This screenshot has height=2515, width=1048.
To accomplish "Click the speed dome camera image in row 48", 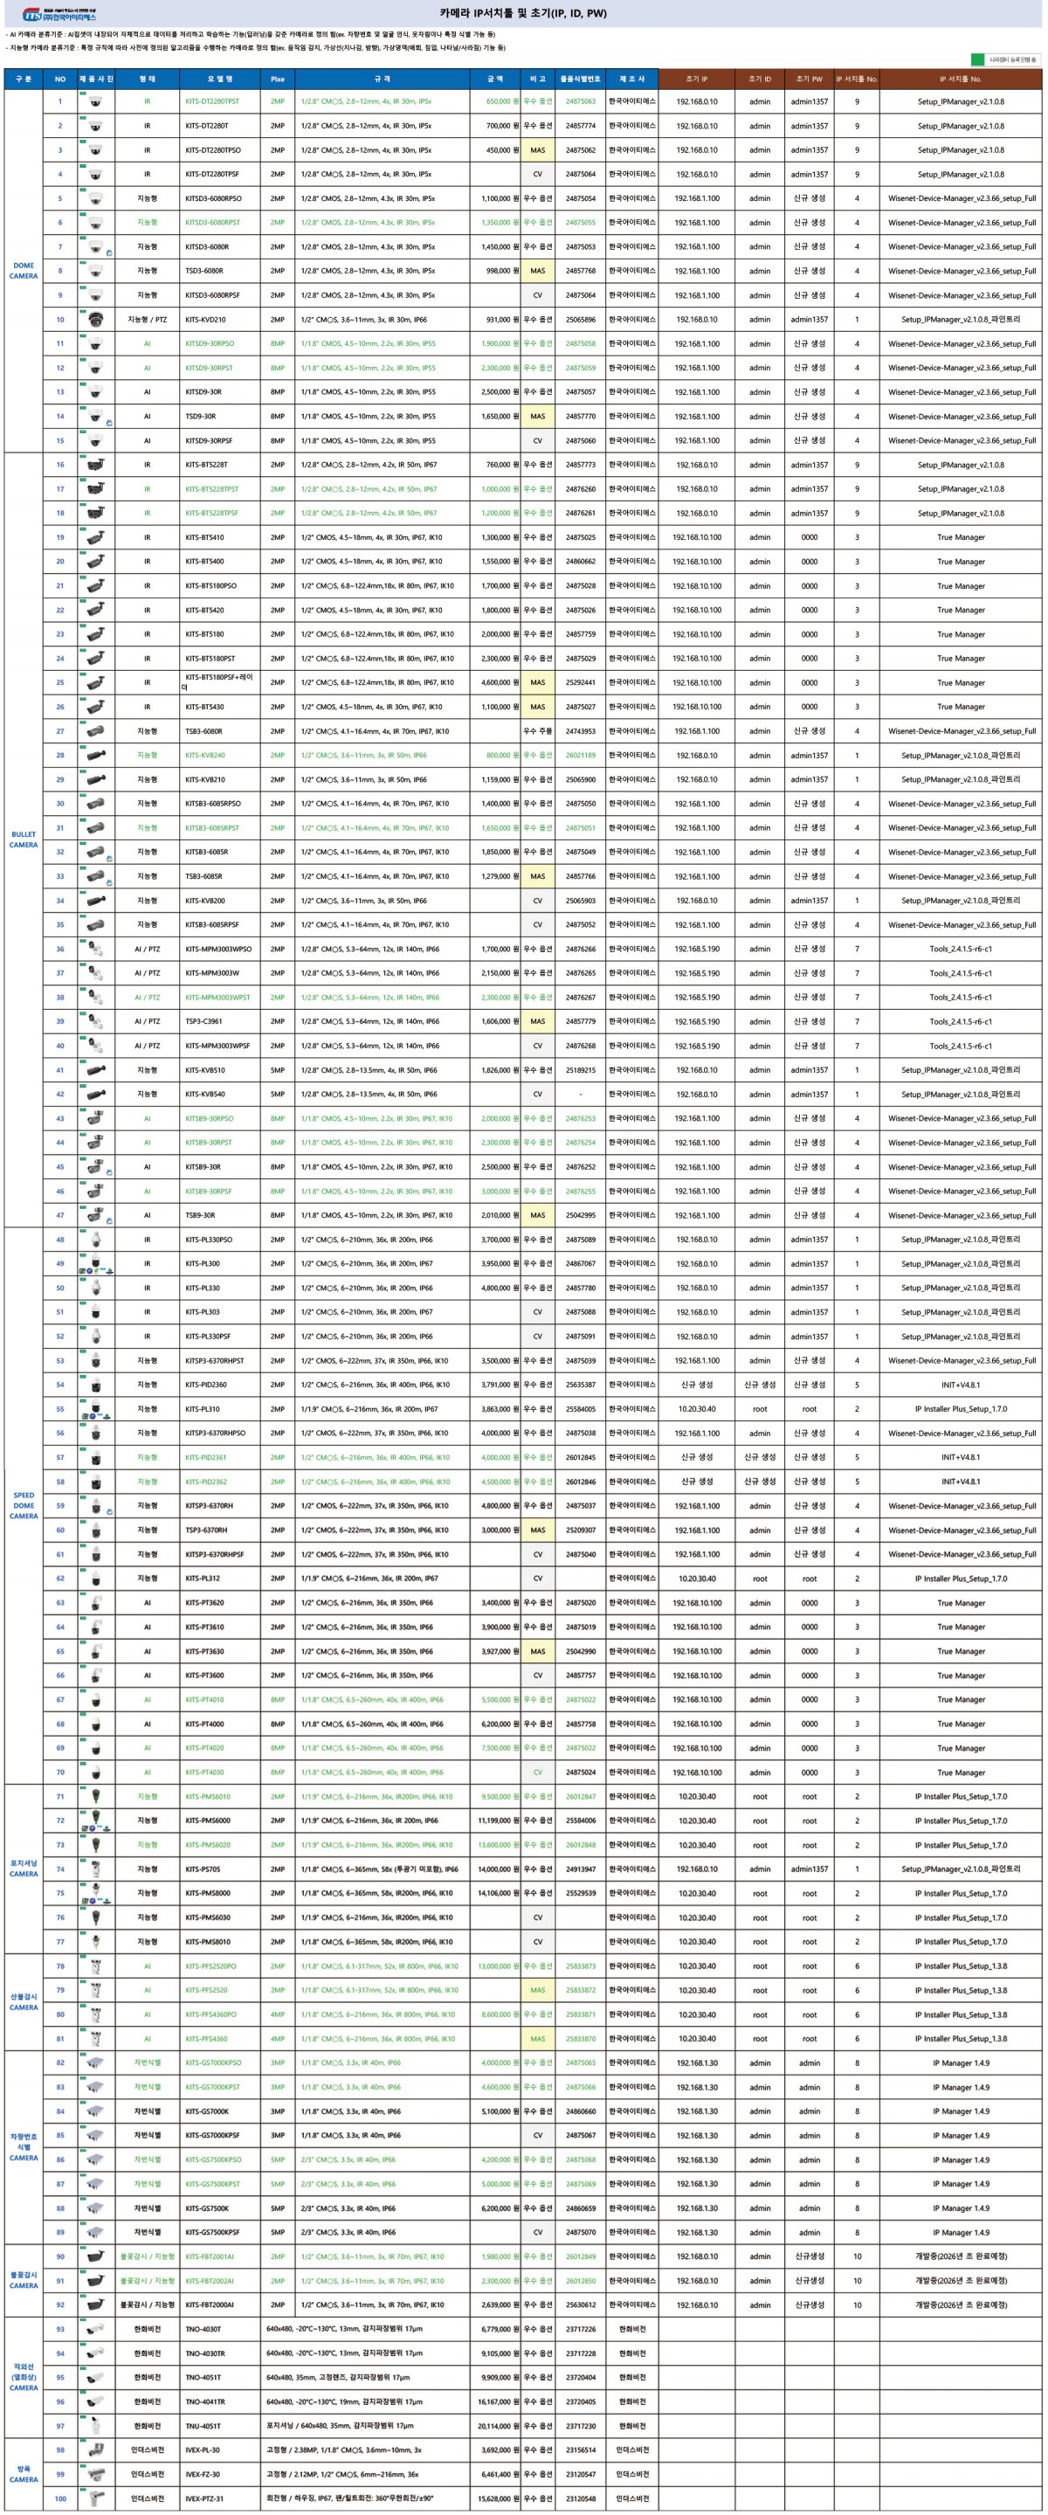I will 95,1240.
